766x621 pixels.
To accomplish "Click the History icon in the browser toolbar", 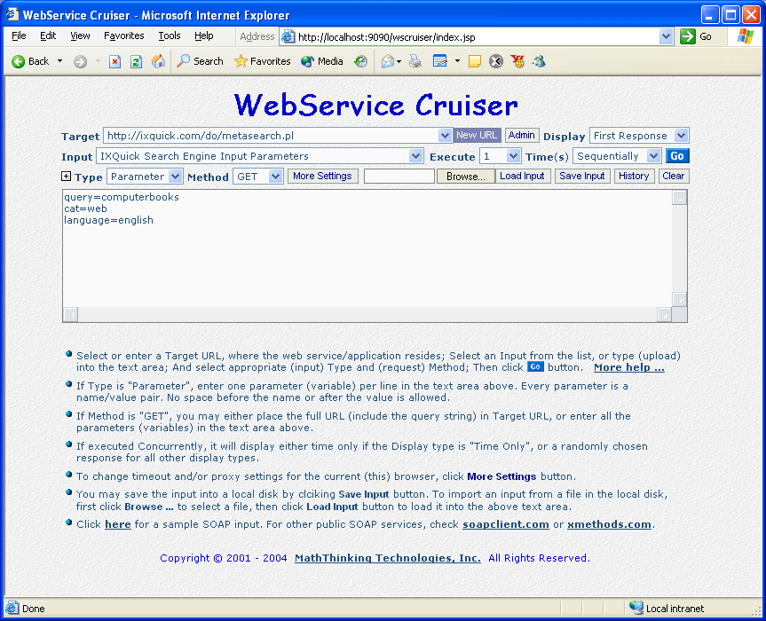I will pos(360,61).
